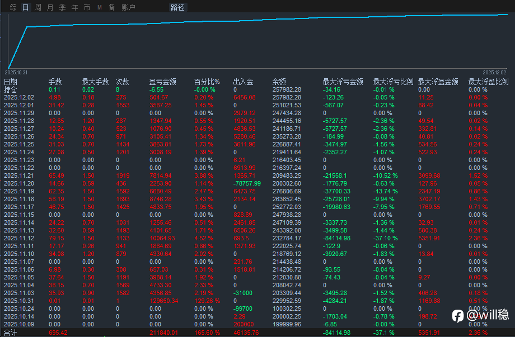Sort by the 余额 column header
The width and height of the screenshot is (515, 337).
click(279, 82)
